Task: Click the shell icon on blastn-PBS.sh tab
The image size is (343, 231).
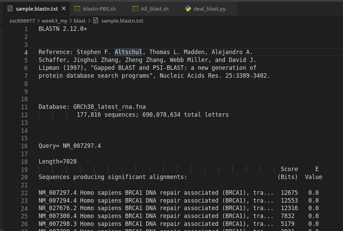Action: click(x=77, y=9)
